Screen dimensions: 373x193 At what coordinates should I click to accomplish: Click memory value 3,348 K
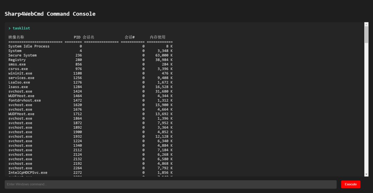click(x=165, y=51)
